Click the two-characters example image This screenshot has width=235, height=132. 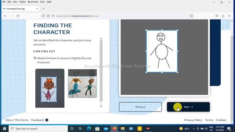coord(82,84)
